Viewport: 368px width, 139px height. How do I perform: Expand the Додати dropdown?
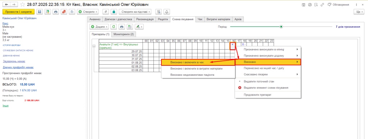100,27
